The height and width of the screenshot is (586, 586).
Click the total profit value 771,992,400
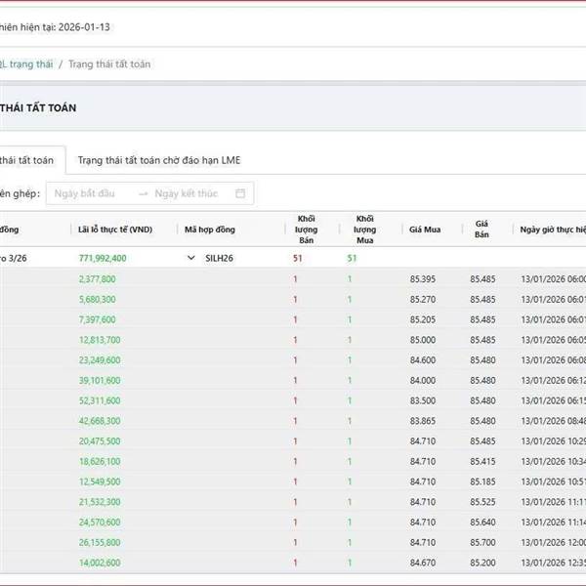[x=103, y=258]
